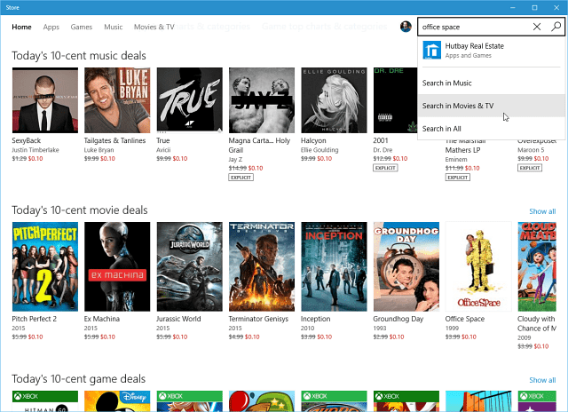Open the Games tab
The image size is (568, 412).
(x=82, y=27)
